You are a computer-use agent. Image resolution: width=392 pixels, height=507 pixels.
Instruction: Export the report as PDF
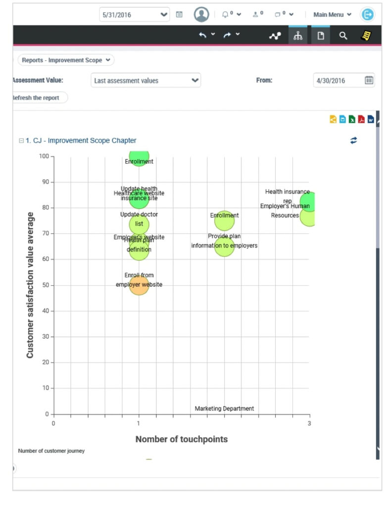[x=361, y=119]
